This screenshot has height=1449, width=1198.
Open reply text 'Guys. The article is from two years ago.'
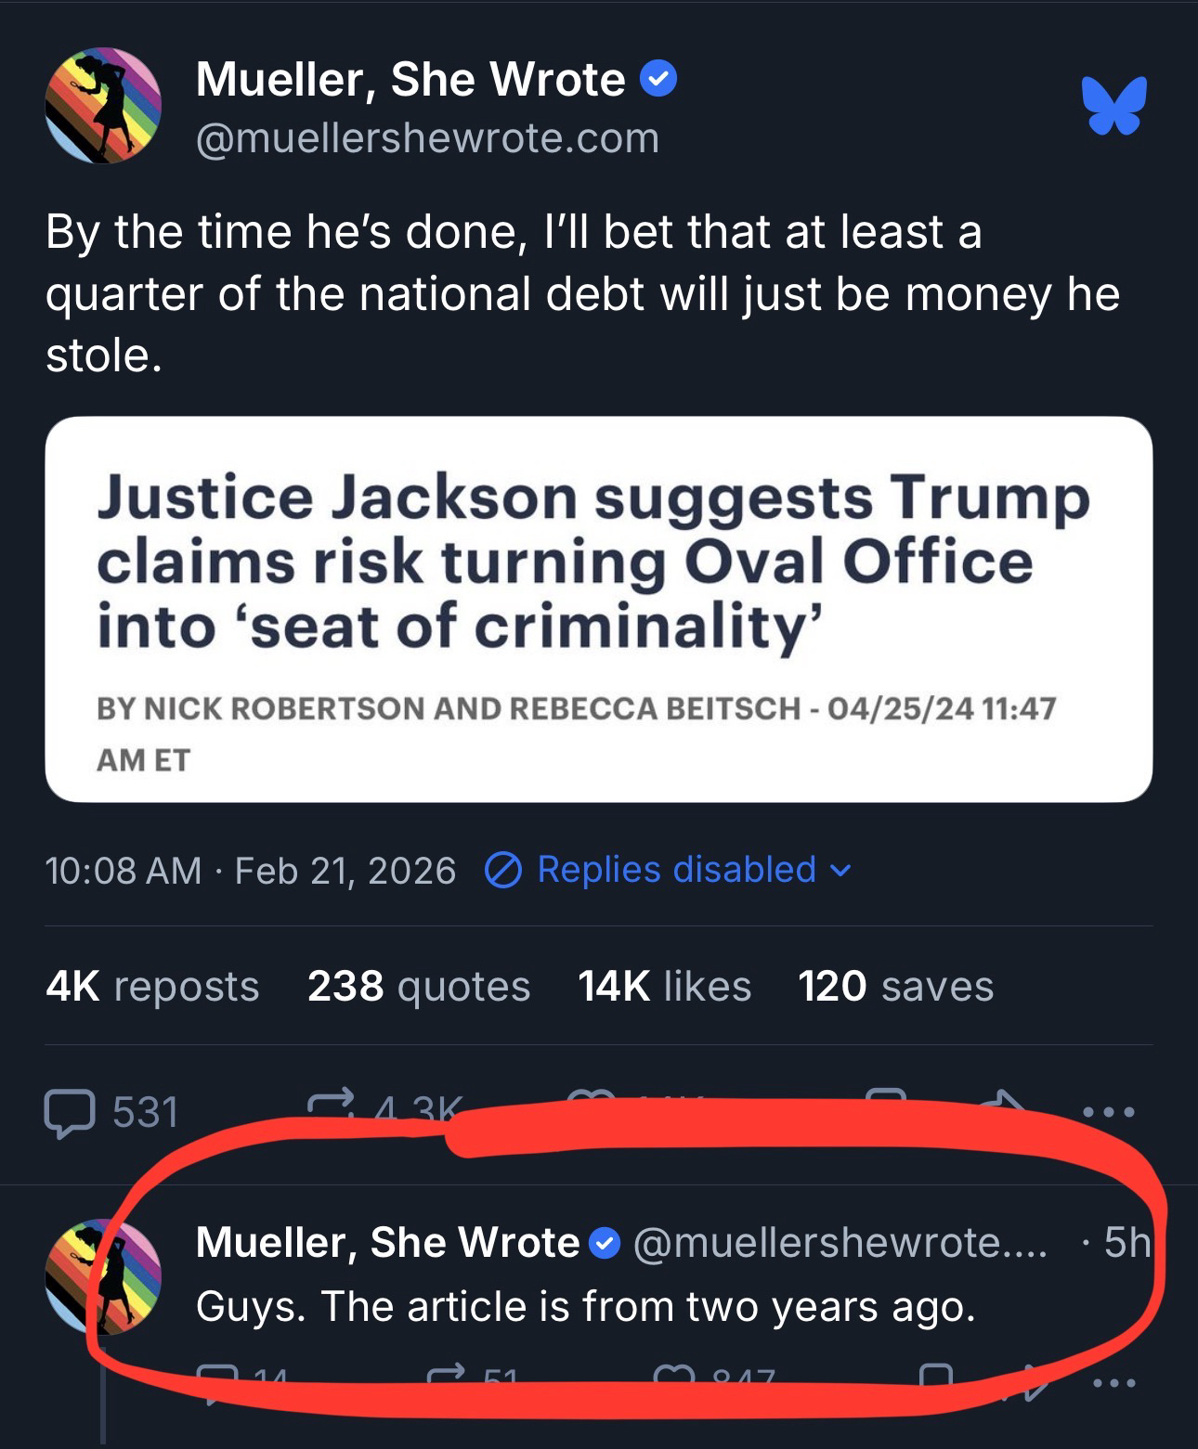click(585, 1307)
